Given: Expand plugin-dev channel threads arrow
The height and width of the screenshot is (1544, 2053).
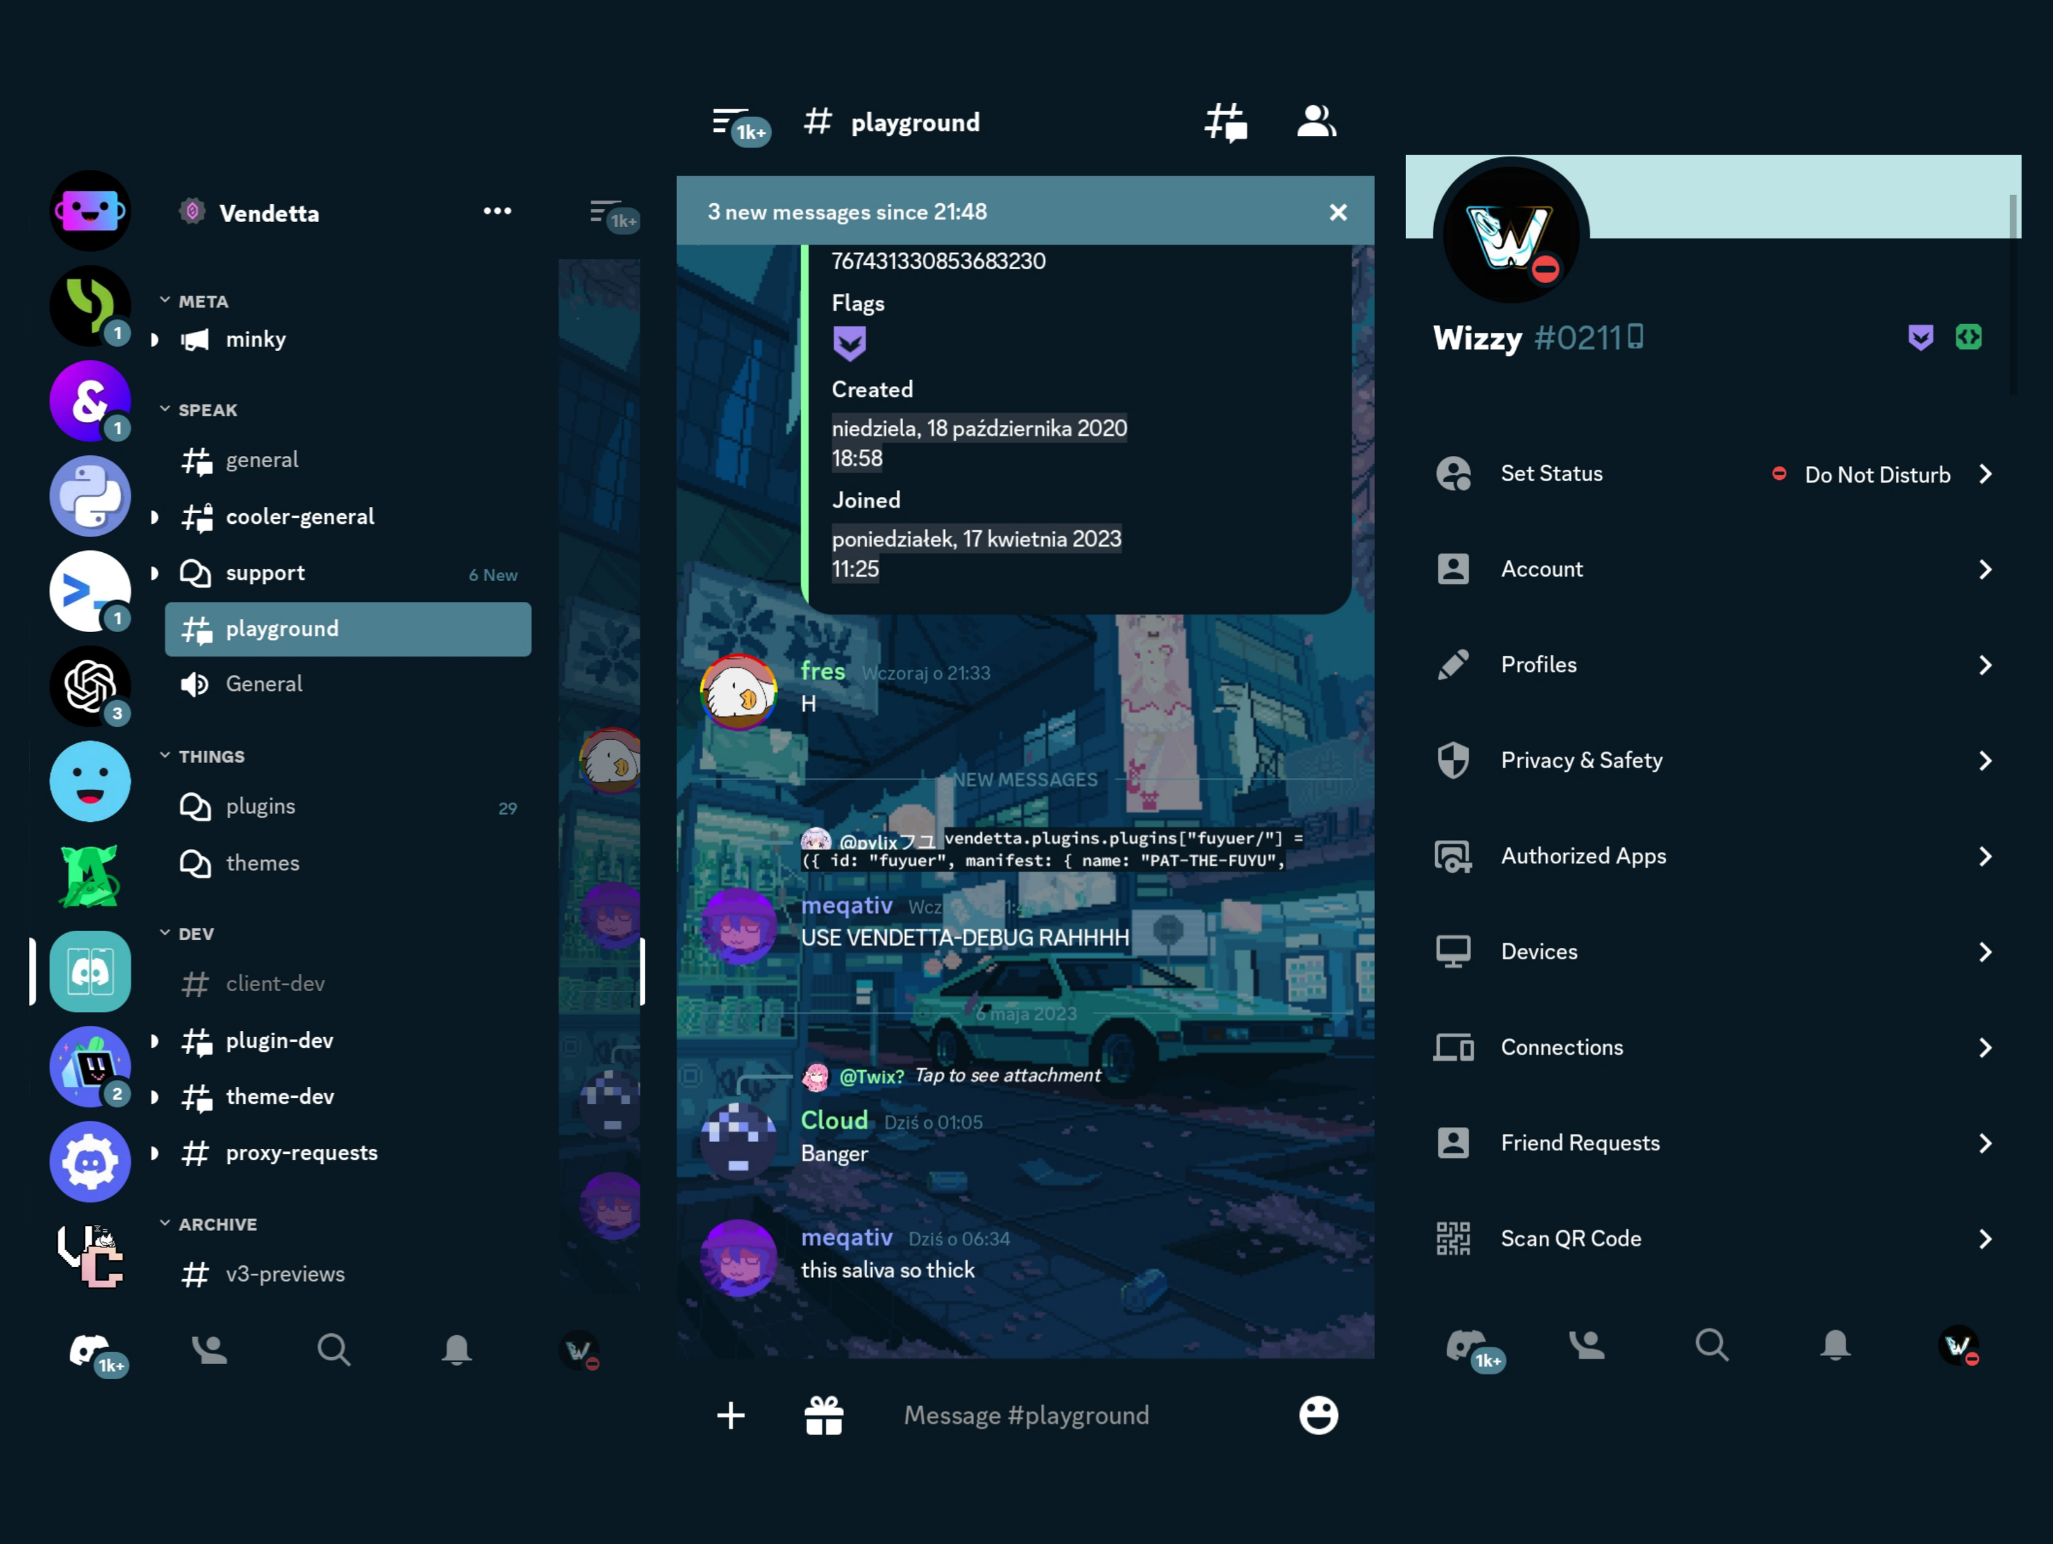Looking at the screenshot, I should (155, 1041).
